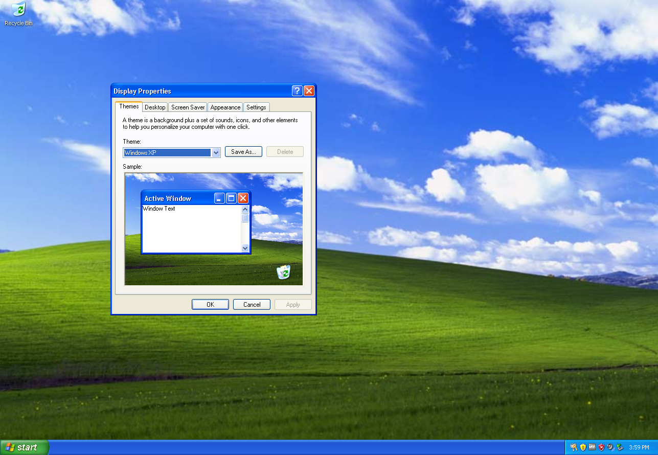Click the OK button

pyautogui.click(x=210, y=304)
